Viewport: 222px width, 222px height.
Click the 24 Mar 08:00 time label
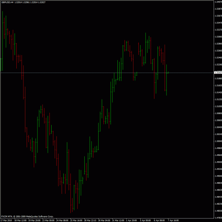pyautogui.click(x=62, y=221)
